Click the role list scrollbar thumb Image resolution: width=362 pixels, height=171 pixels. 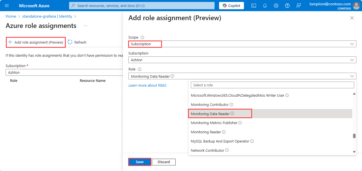coord(354,136)
